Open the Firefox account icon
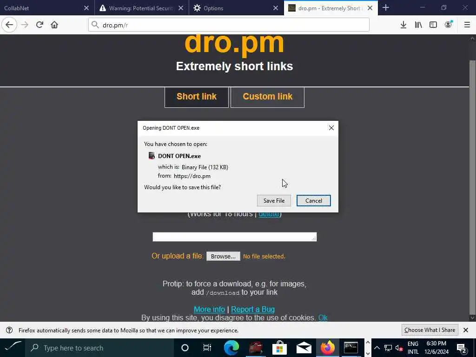Viewport: 476px width, 357px height. click(x=449, y=25)
